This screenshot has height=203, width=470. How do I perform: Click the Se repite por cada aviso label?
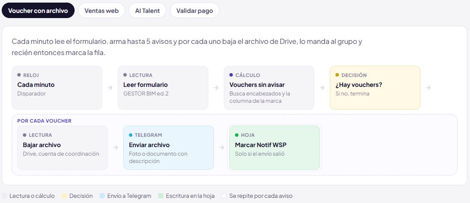pyautogui.click(x=261, y=196)
